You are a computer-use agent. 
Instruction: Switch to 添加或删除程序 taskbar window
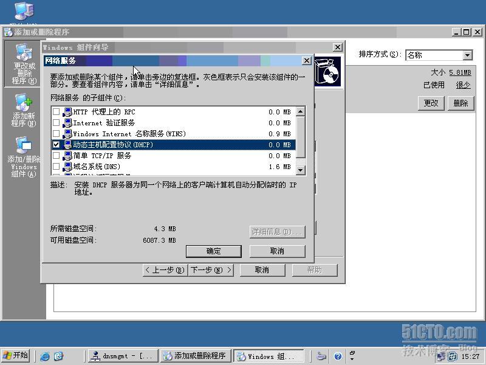(196, 356)
